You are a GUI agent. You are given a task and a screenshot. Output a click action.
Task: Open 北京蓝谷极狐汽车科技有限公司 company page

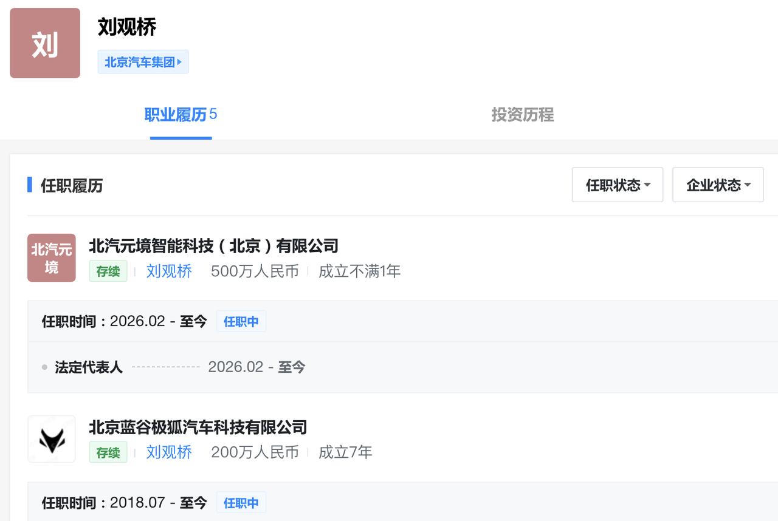point(198,427)
